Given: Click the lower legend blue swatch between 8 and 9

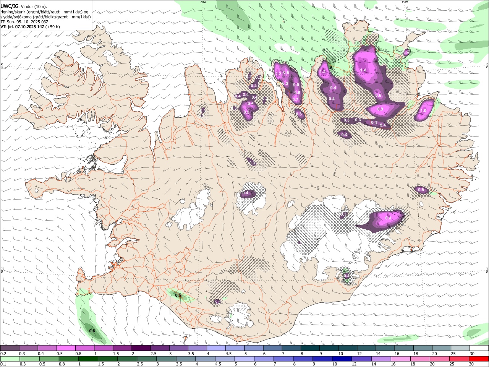Looking at the screenshot, I should pos(303,359).
